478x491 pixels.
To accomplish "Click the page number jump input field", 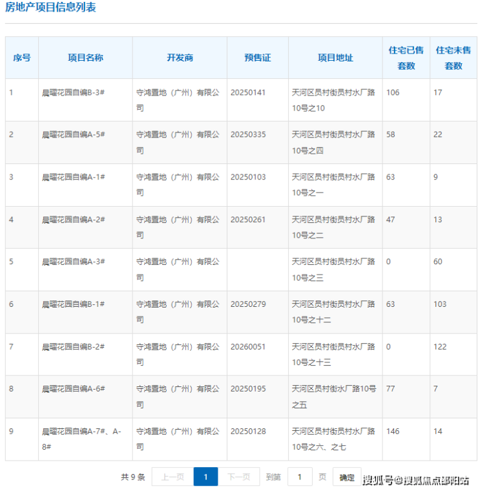I will [300, 477].
